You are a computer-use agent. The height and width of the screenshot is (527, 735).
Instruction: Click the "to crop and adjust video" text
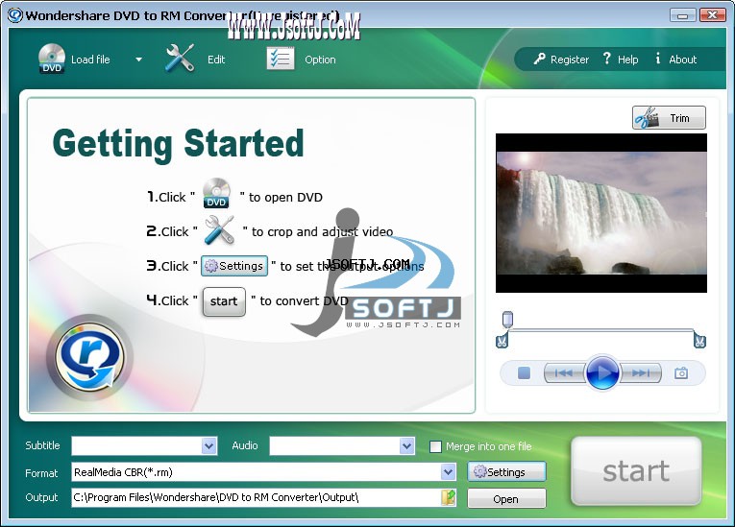coord(323,232)
